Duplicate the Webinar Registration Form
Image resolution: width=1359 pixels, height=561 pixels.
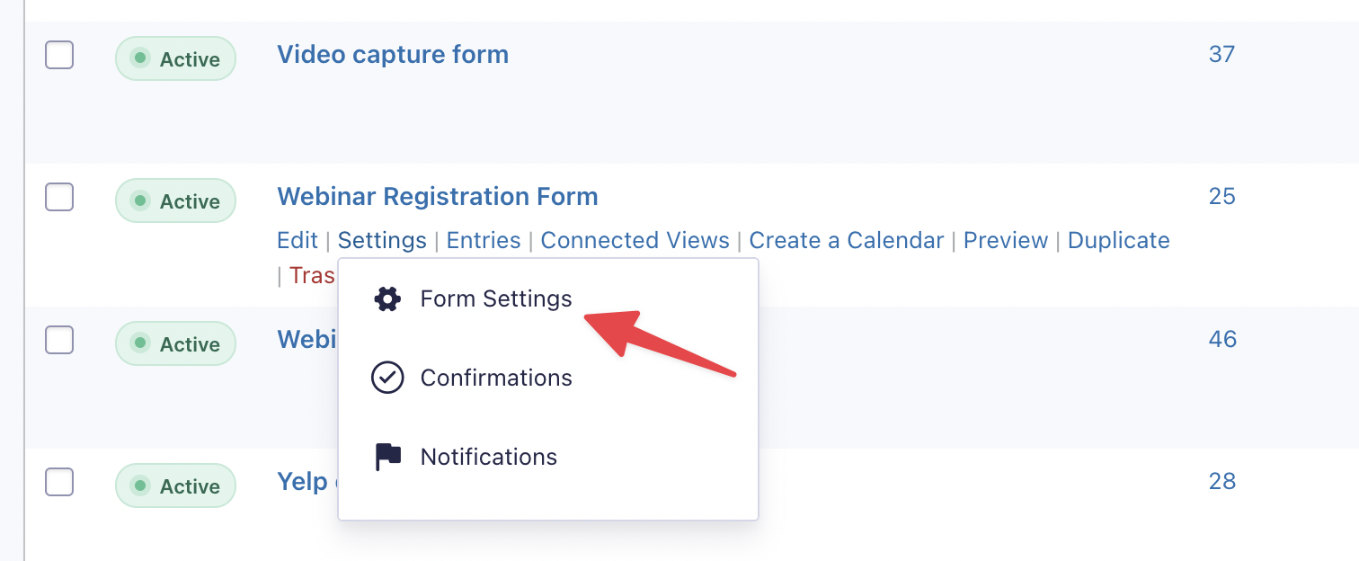coord(1118,240)
